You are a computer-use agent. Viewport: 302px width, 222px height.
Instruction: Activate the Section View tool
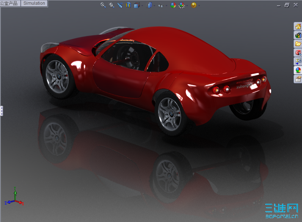click(128, 5)
